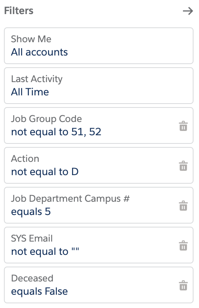Collapse the Filters panel with arrow icon

tap(188, 11)
